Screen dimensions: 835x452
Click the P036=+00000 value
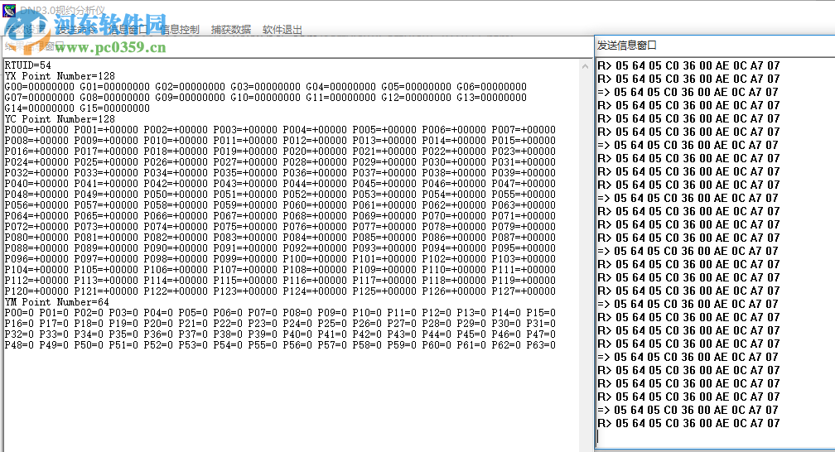(x=315, y=173)
